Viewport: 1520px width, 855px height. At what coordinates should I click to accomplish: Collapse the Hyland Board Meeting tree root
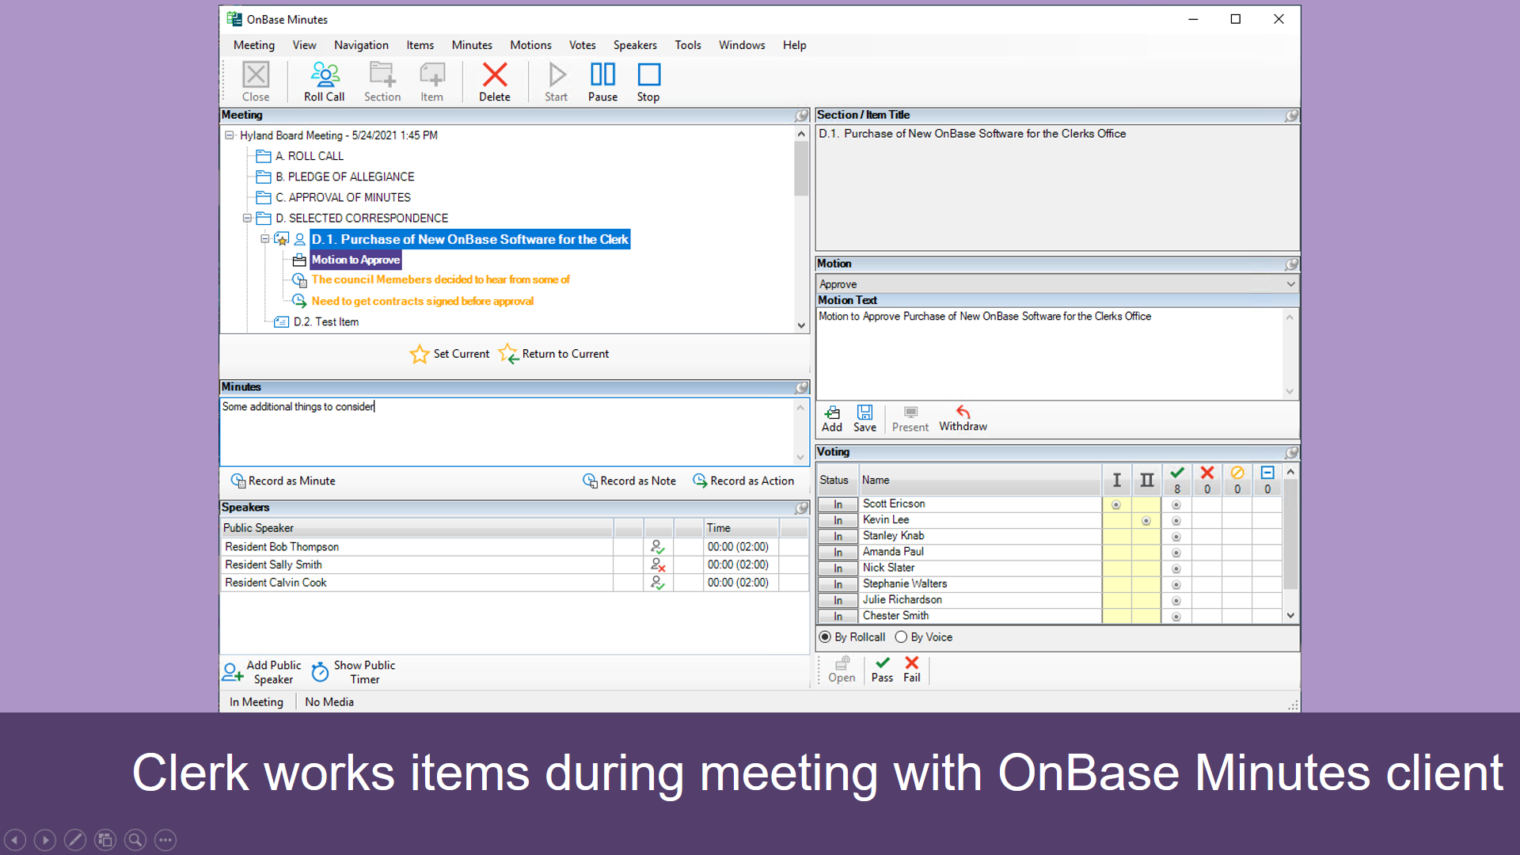point(230,135)
